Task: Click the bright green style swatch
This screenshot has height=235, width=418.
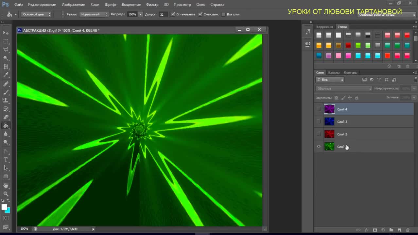Action: [358, 45]
